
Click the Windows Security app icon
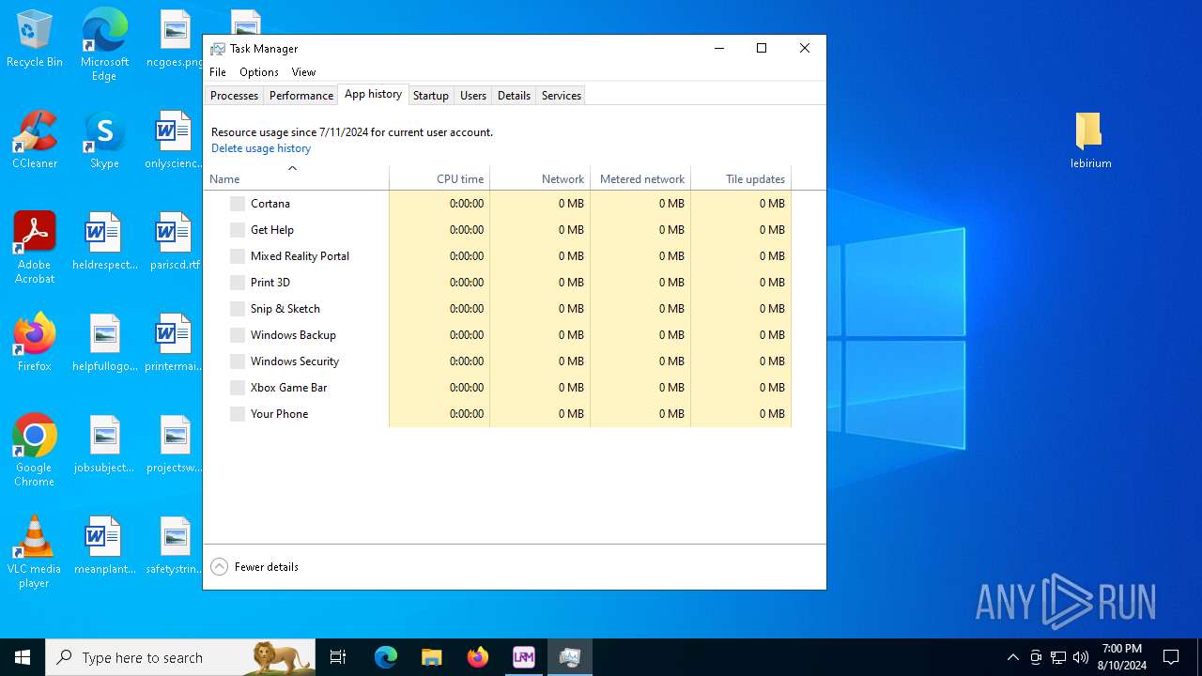click(x=238, y=361)
